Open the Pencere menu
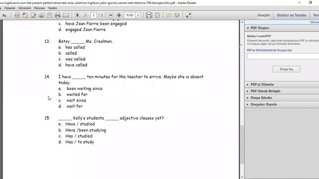This screenshot has width=319, height=179. pyautogui.click(x=39, y=8)
